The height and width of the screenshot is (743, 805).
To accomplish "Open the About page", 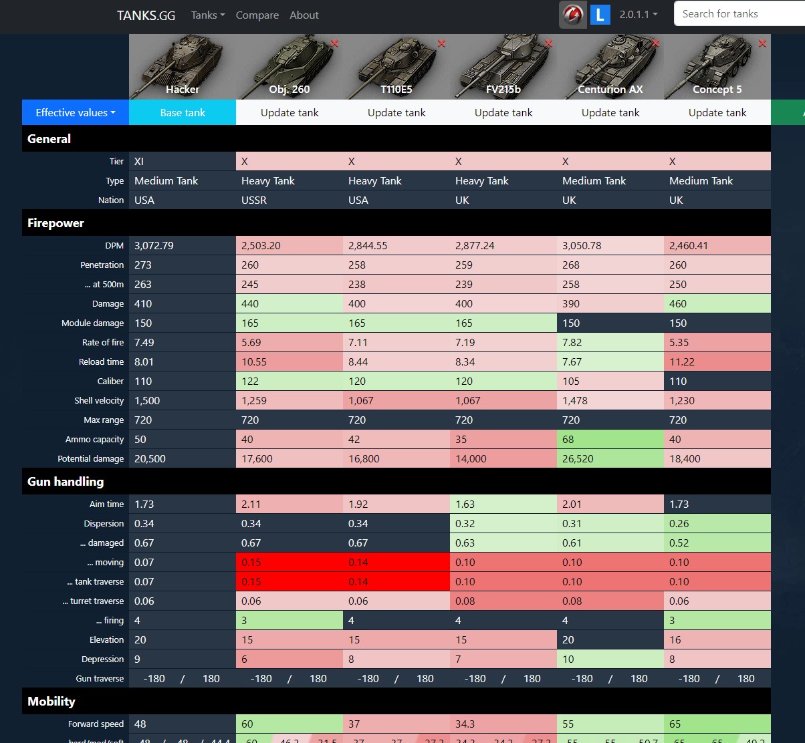I will coord(304,15).
